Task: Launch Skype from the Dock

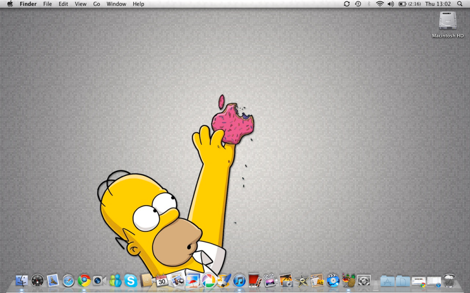Action: 131,281
